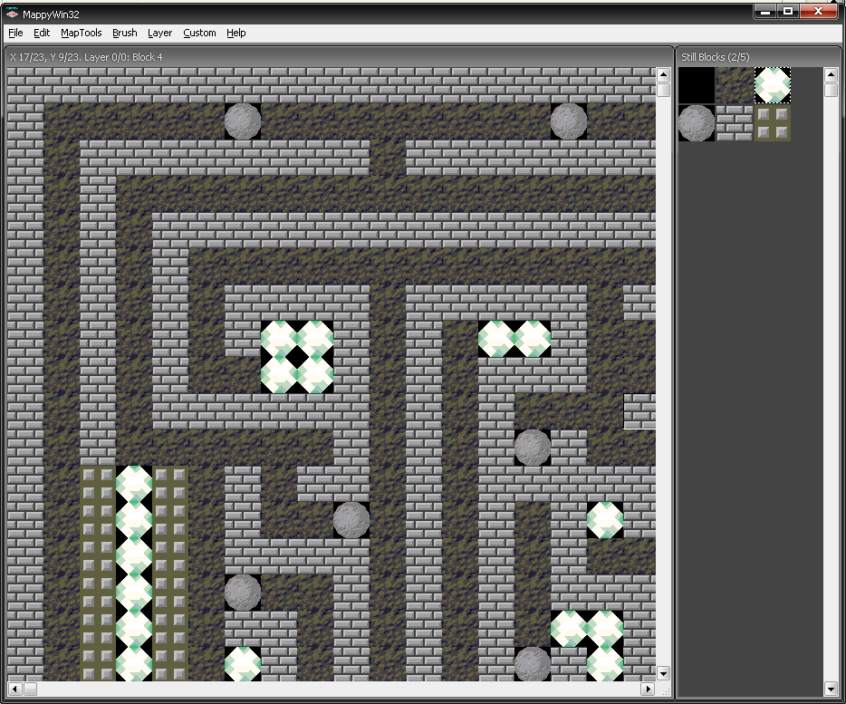Image resolution: width=846 pixels, height=704 pixels.
Task: Open the Brush menu
Action: coord(125,33)
